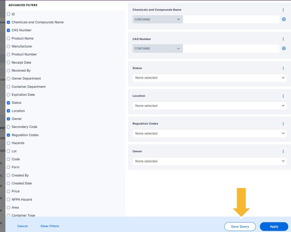
Task: Uncheck the Location filter checkbox
Action: (x=8, y=111)
